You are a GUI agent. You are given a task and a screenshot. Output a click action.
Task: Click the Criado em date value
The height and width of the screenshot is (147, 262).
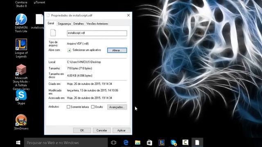click(x=90, y=84)
